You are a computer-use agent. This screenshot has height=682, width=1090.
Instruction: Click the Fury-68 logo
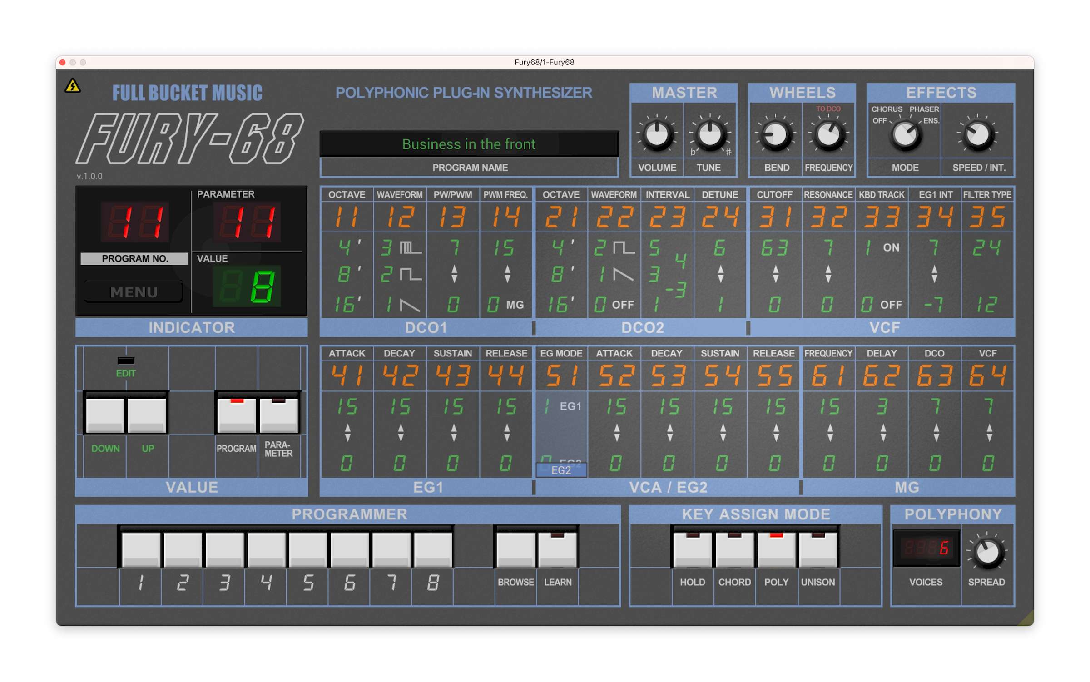(189, 138)
